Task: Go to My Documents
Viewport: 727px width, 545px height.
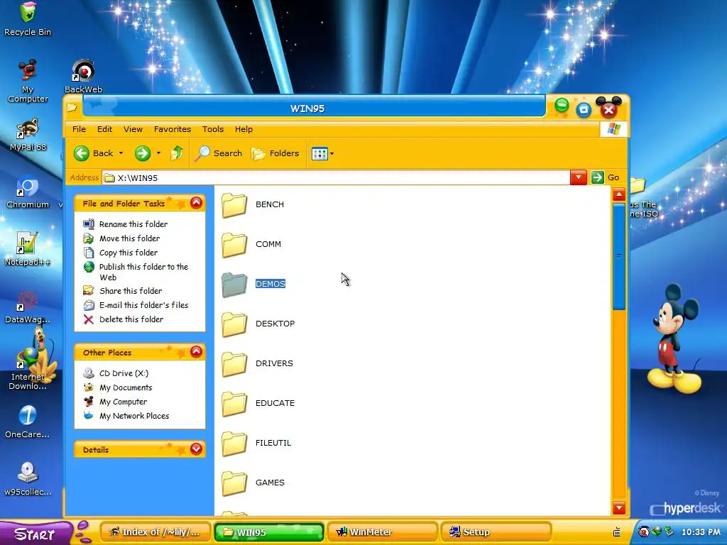Action: click(x=118, y=387)
